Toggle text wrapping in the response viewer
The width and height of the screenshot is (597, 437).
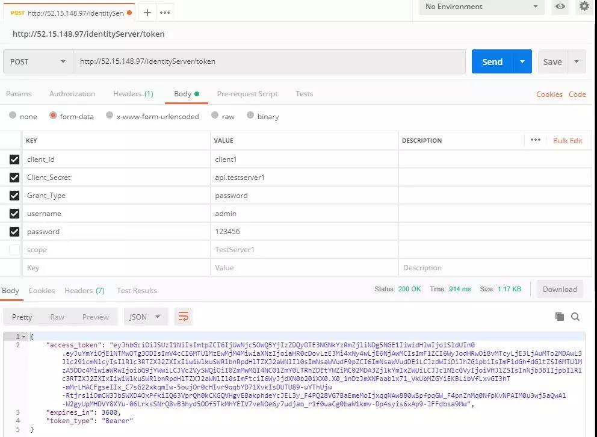[183, 316]
